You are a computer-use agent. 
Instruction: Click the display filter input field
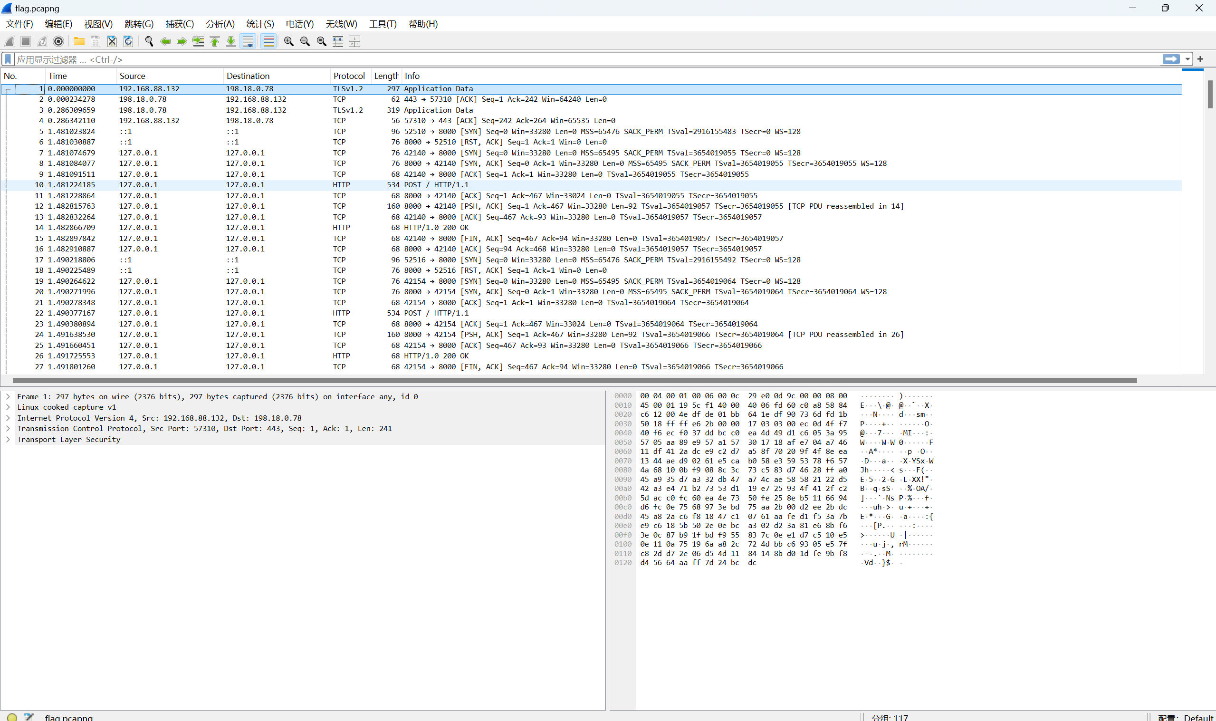pos(588,59)
